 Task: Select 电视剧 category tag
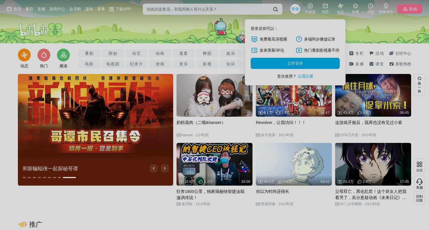pyautogui.click(x=113, y=64)
